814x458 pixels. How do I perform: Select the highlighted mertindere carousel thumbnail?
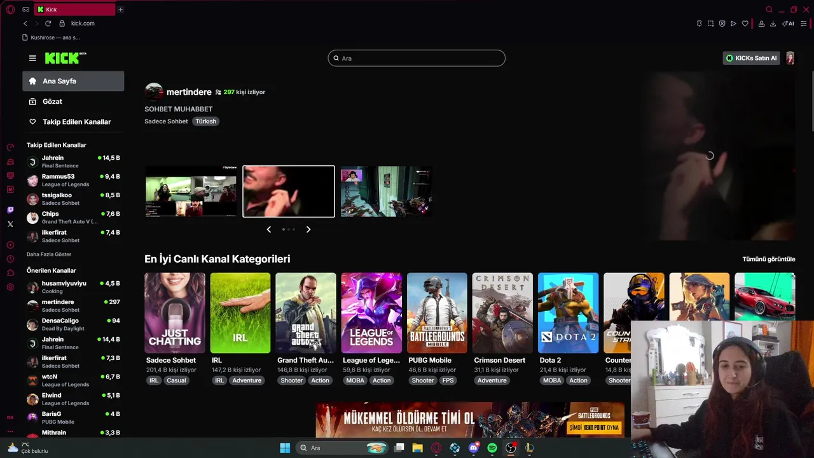pos(289,191)
